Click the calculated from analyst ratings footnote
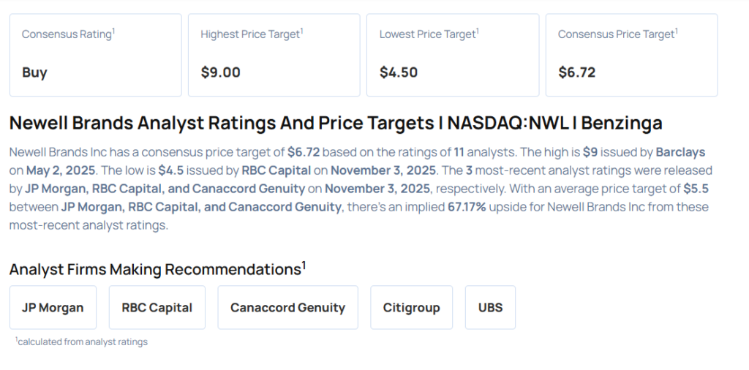The image size is (749, 370). [x=82, y=341]
